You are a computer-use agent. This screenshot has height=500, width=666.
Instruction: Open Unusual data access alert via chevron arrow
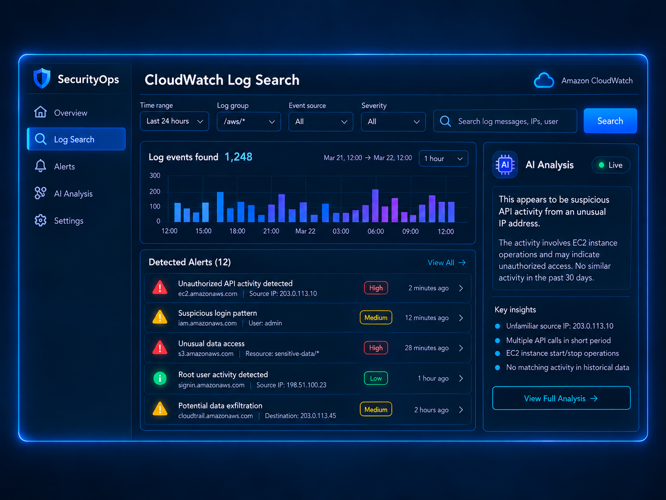[461, 348]
